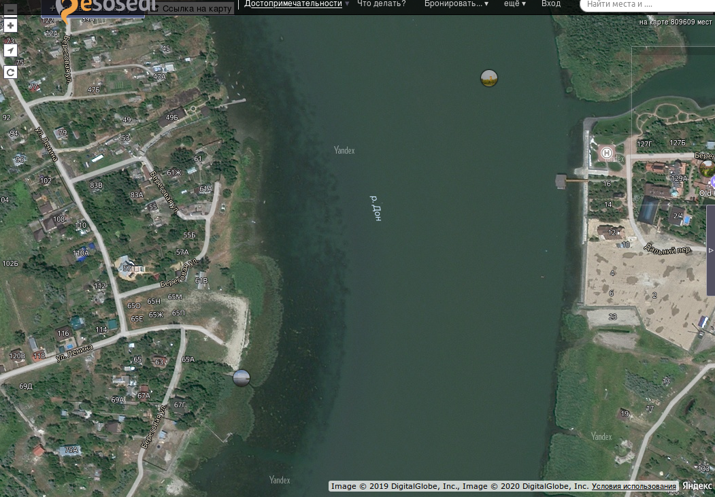Click house number 23 near the sandy lot
This screenshot has height=497, width=715.
tap(612, 316)
